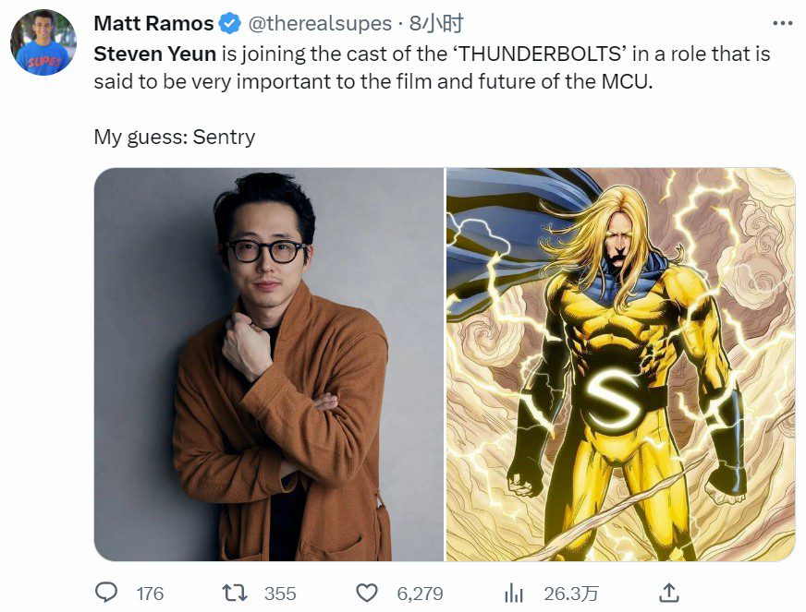Click the share upload icon

[669, 593]
